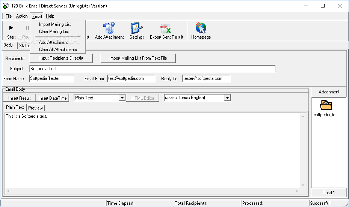Click the Reply To field
Viewport: 349px width, 207px height.
coord(206,78)
